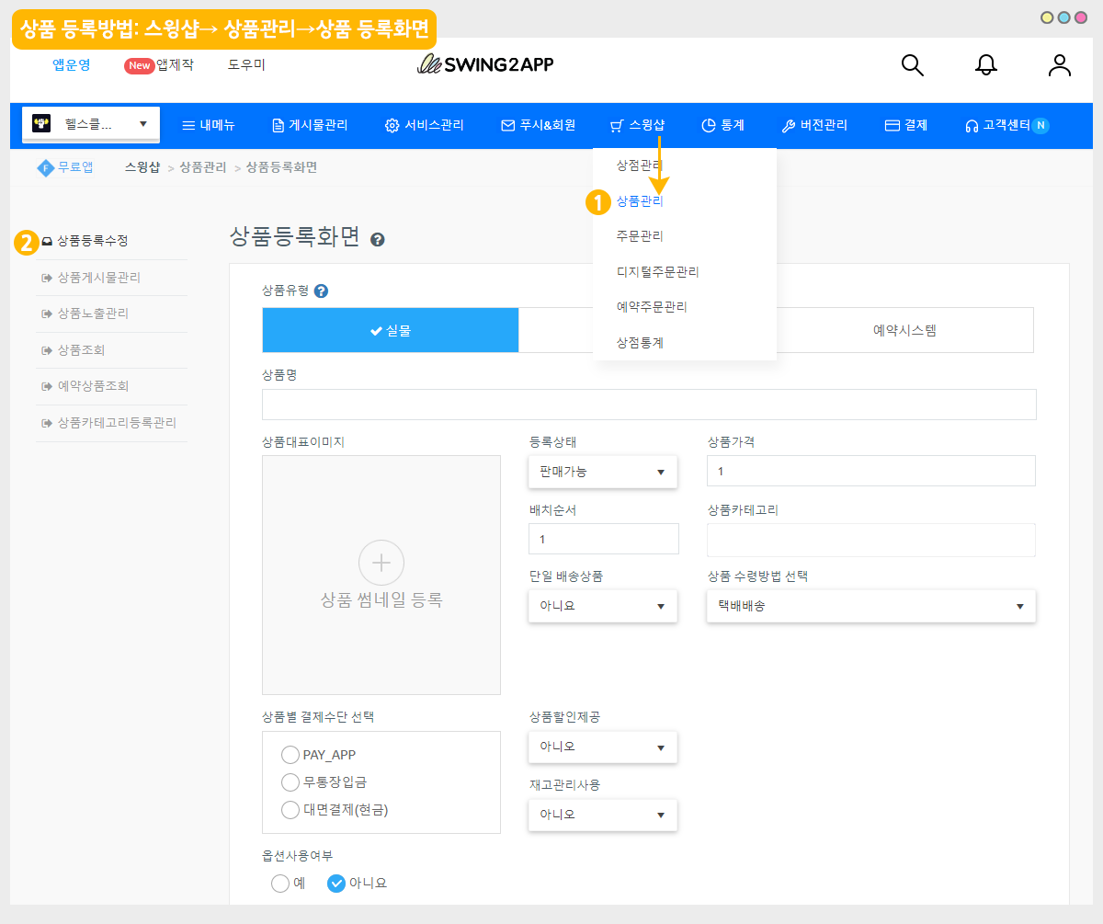Click the user profile icon

(x=1060, y=65)
